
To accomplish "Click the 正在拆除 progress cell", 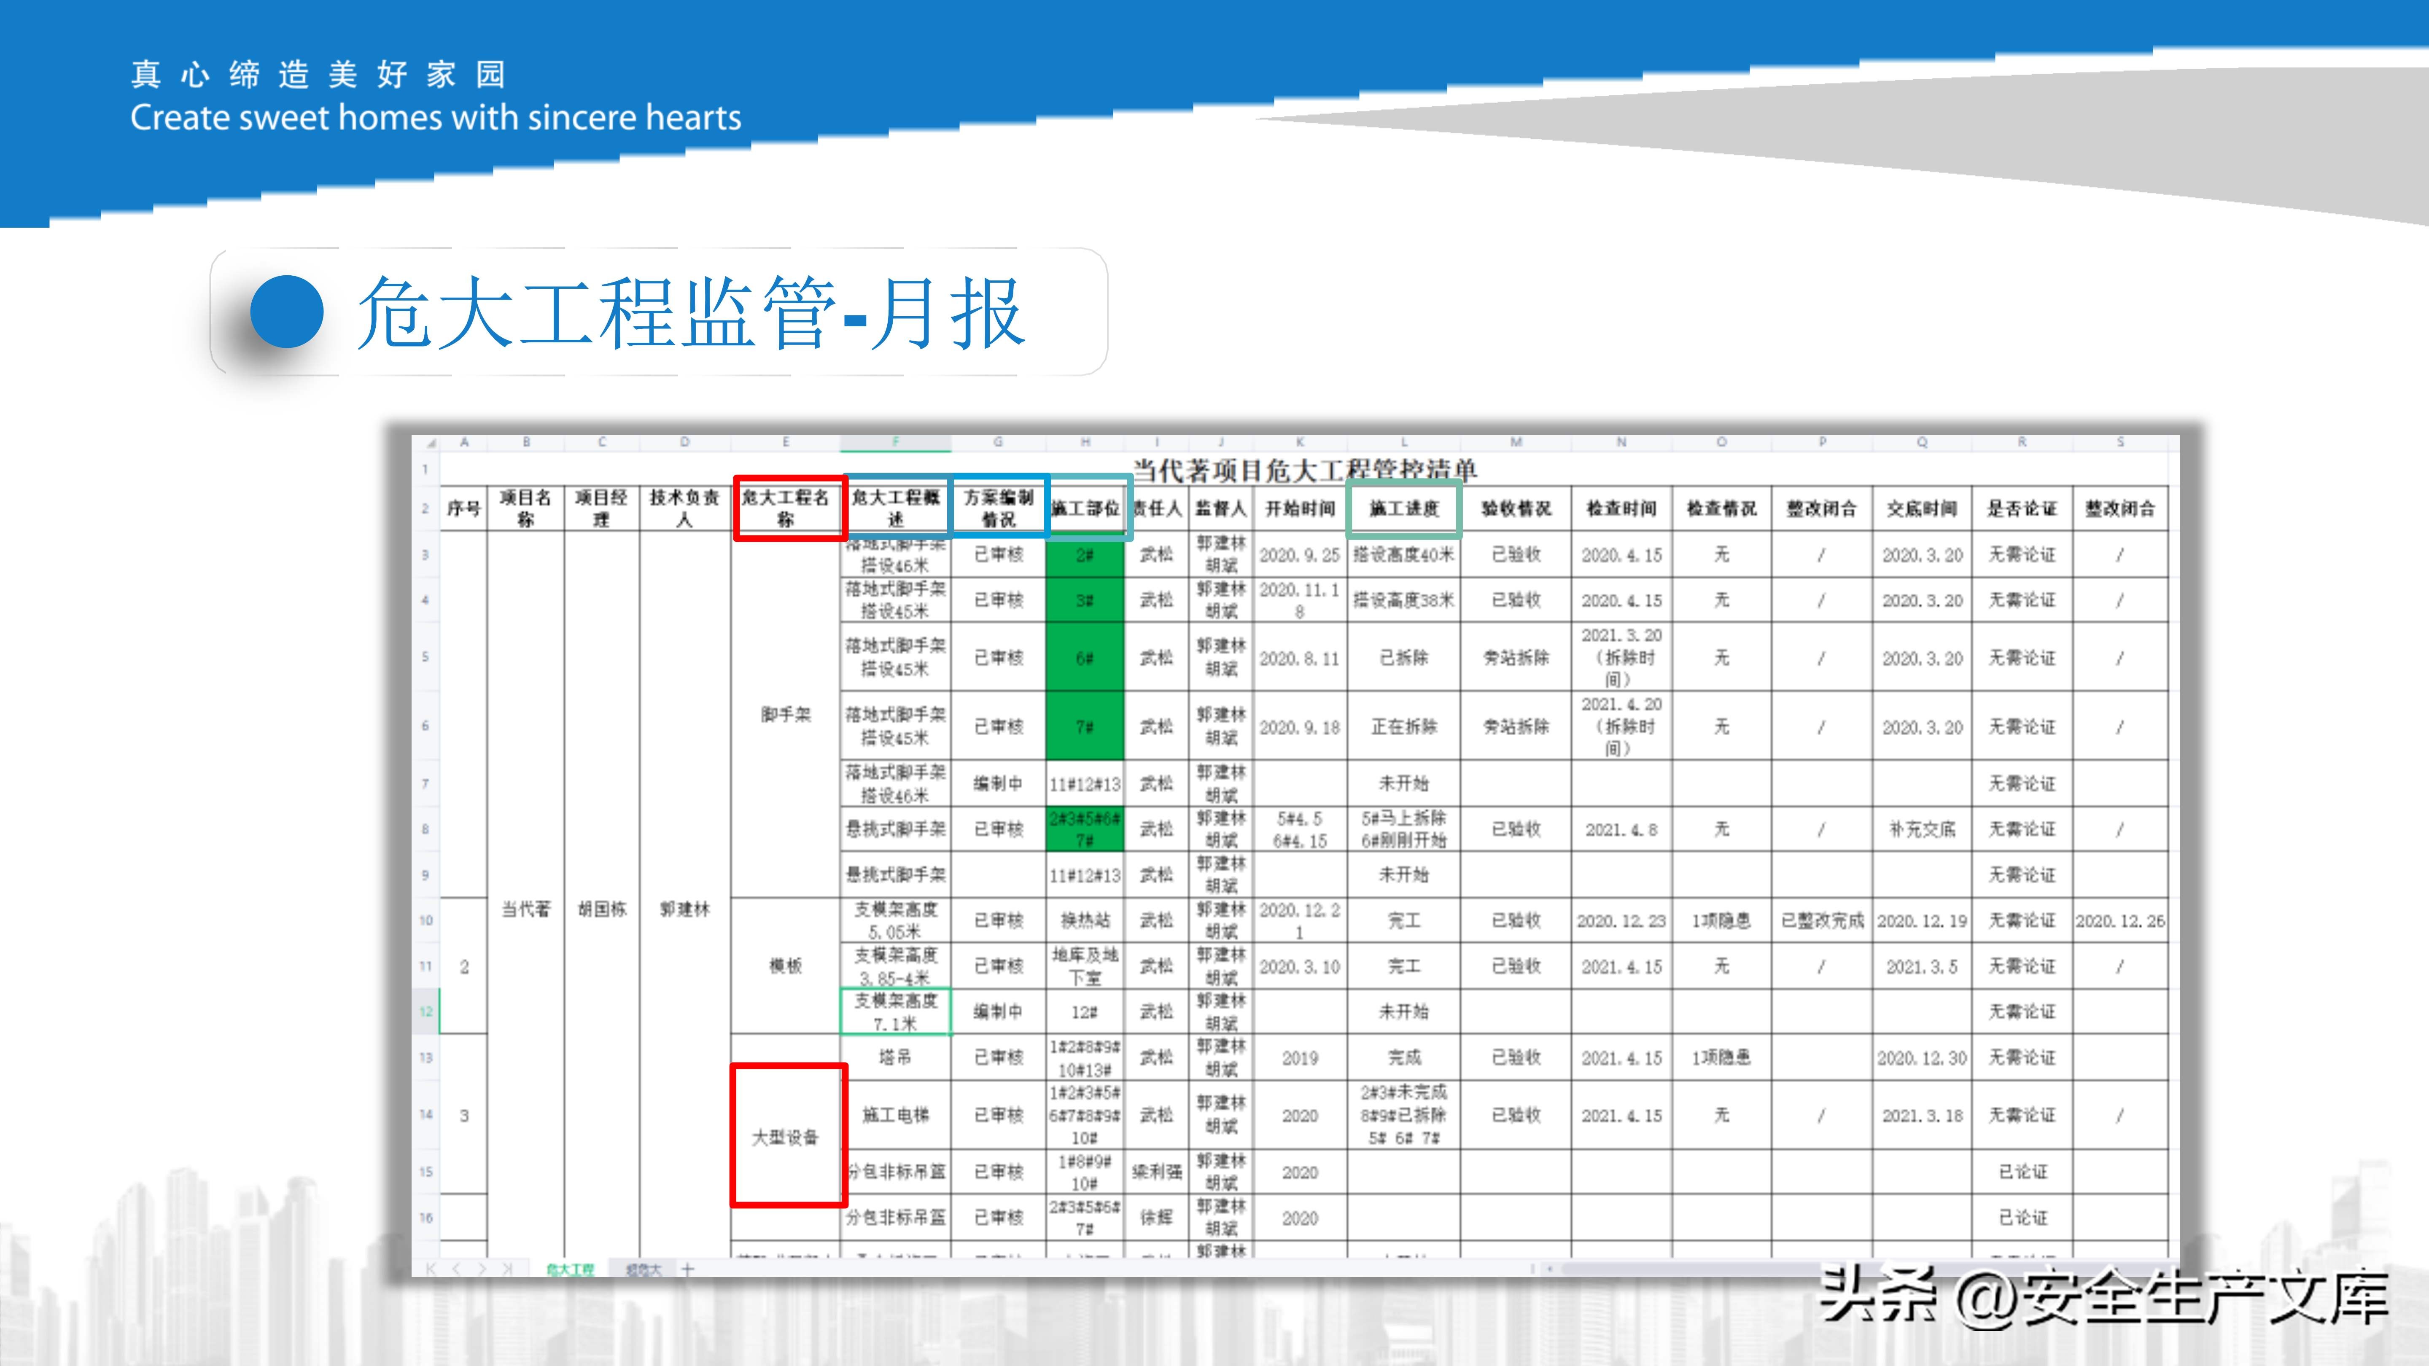I will [1404, 726].
